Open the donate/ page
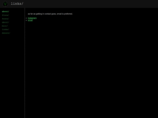Viewport: 158px width, 118px height. point(6,33)
